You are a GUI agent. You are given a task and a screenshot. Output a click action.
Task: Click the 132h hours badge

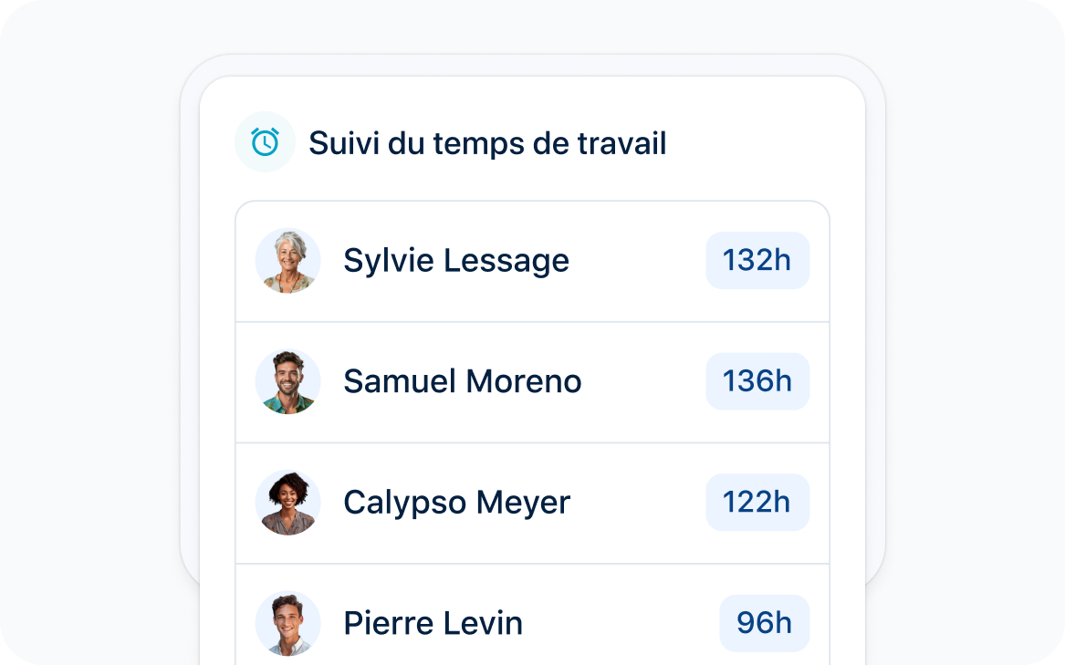coord(757,261)
